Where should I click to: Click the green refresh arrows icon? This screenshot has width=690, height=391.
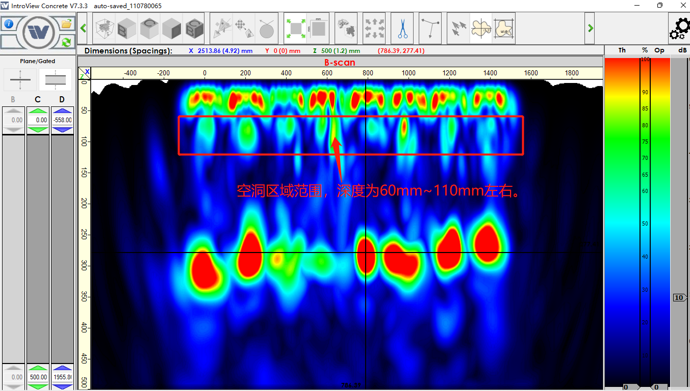(66, 42)
